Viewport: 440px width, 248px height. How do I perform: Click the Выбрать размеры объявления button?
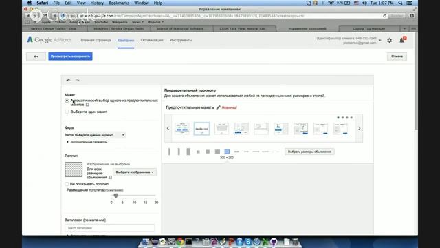[x=309, y=152]
